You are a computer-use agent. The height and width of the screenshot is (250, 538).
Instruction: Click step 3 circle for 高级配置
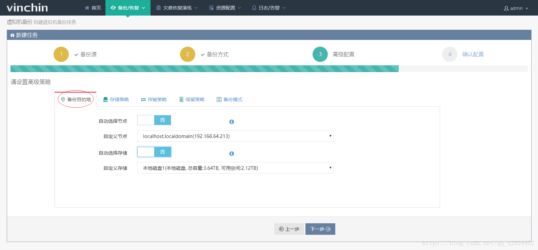point(320,54)
